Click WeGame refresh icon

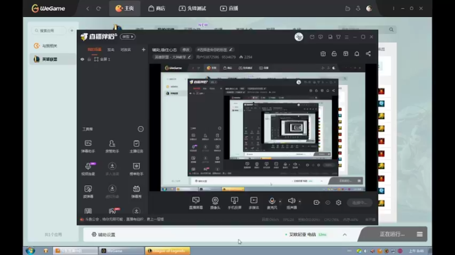98,8
